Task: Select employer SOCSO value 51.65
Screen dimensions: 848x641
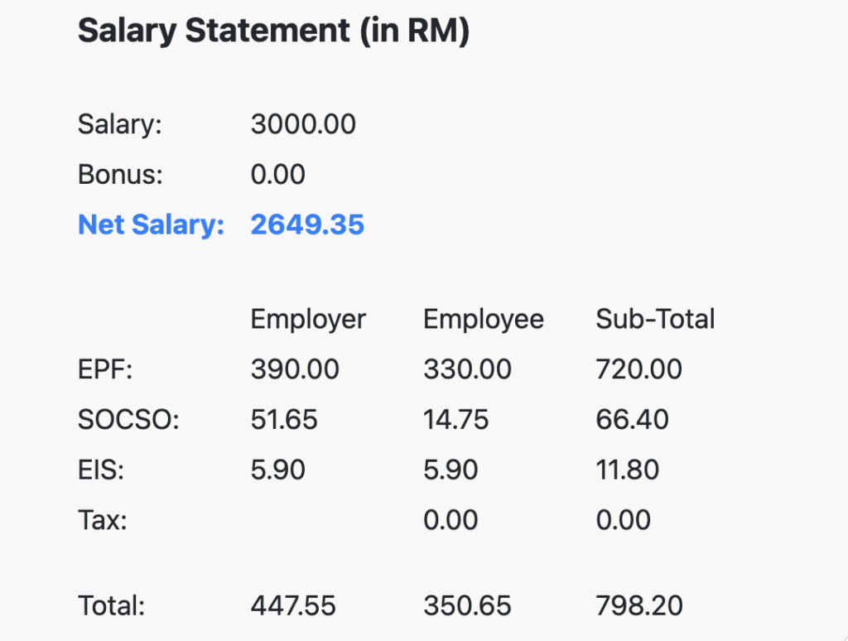Action: click(x=284, y=420)
